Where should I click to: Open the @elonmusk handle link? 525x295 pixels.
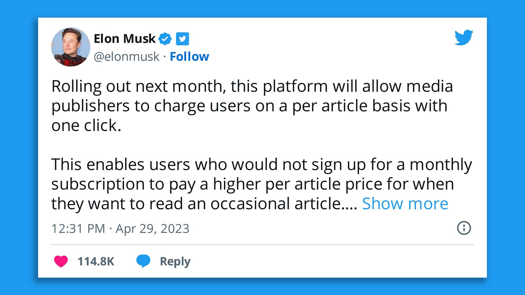click(126, 57)
